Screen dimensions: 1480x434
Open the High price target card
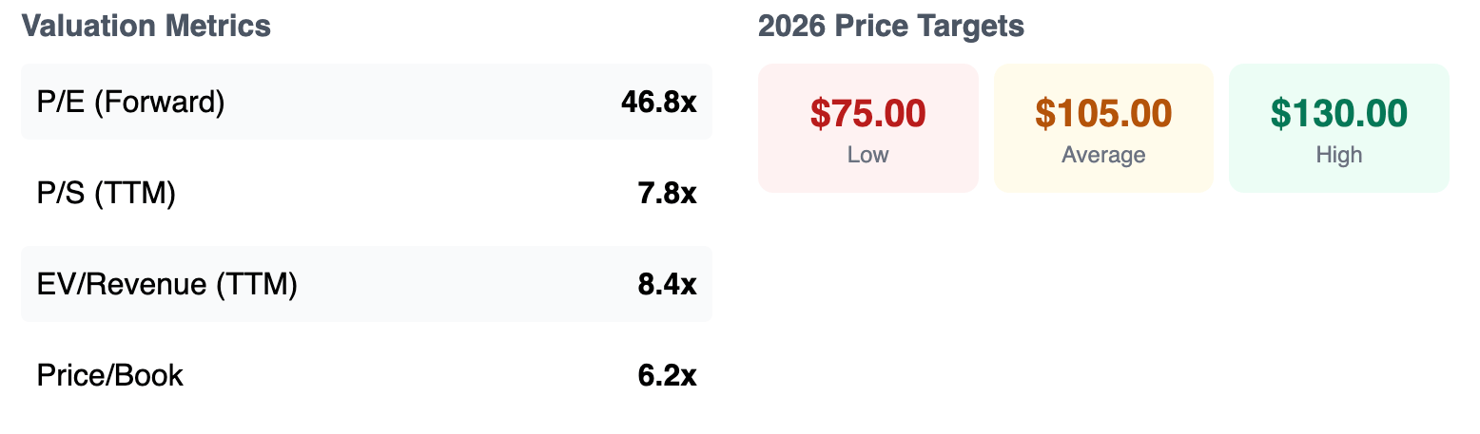point(1339,128)
